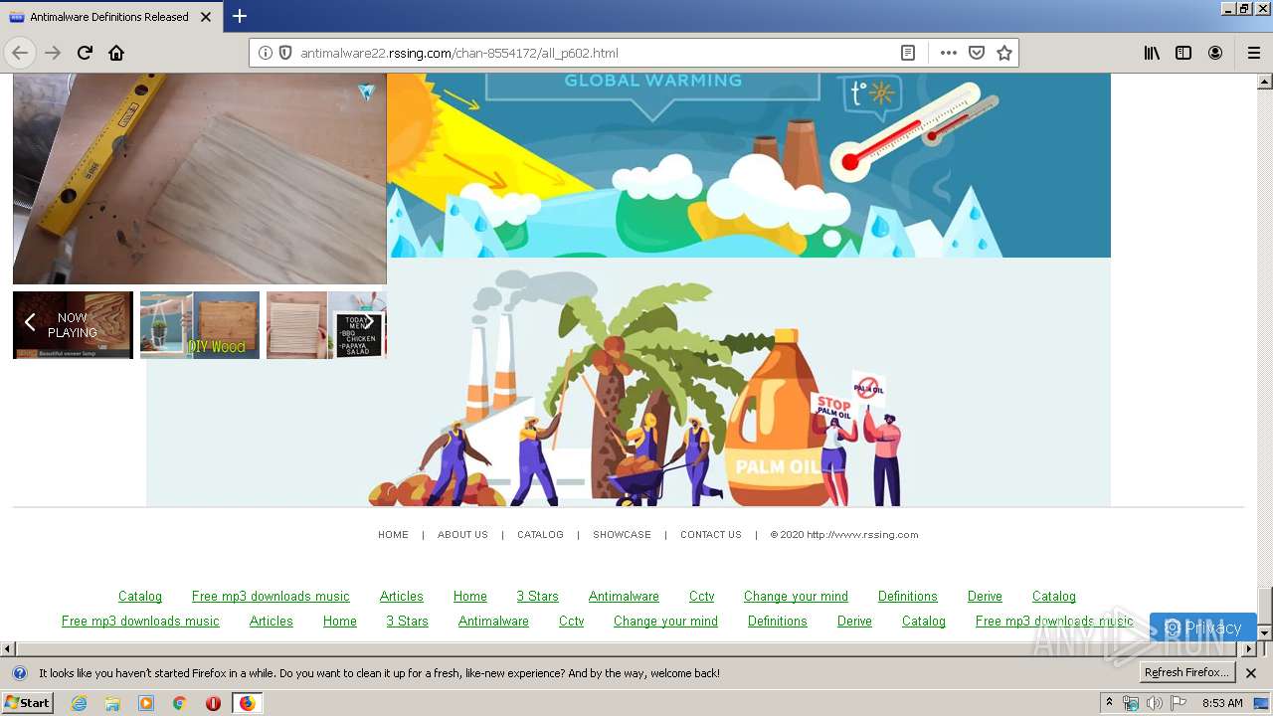
Task: Open the Definitions link in second row
Action: coord(777,622)
